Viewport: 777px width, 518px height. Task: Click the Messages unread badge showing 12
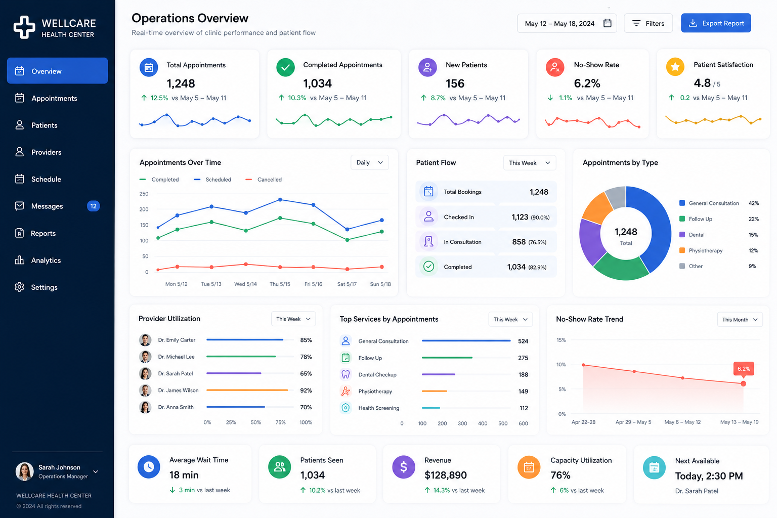[x=93, y=206]
